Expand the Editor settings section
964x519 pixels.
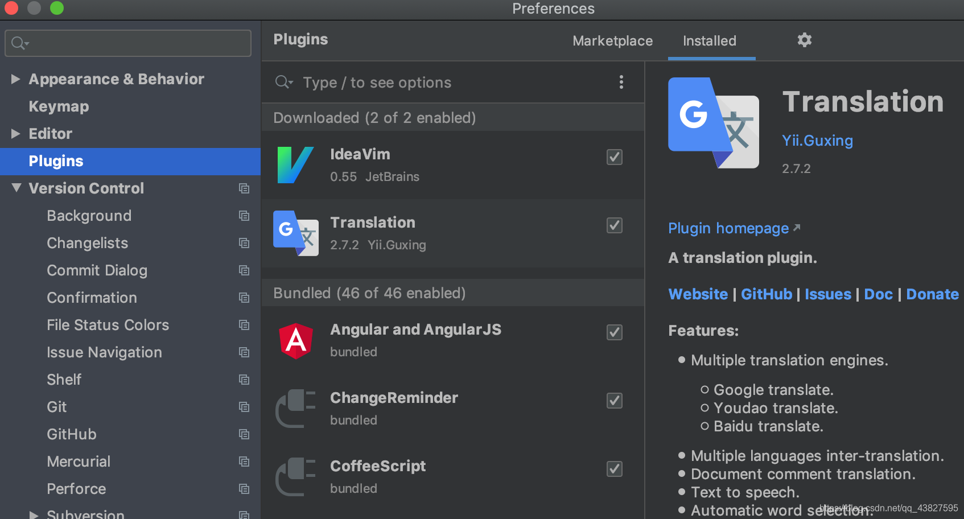[x=16, y=134]
